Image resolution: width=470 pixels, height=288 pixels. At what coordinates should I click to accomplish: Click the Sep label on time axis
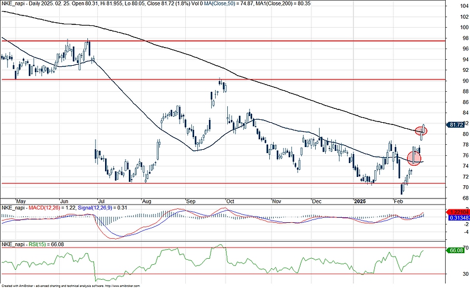click(x=191, y=201)
